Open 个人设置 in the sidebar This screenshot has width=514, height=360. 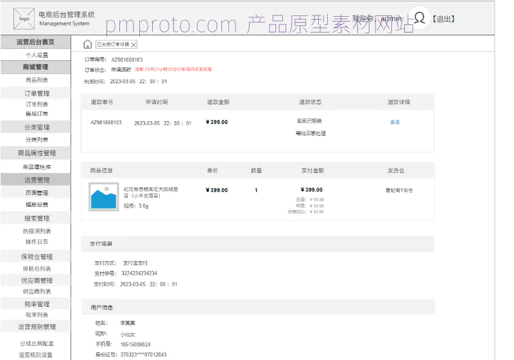tap(37, 55)
